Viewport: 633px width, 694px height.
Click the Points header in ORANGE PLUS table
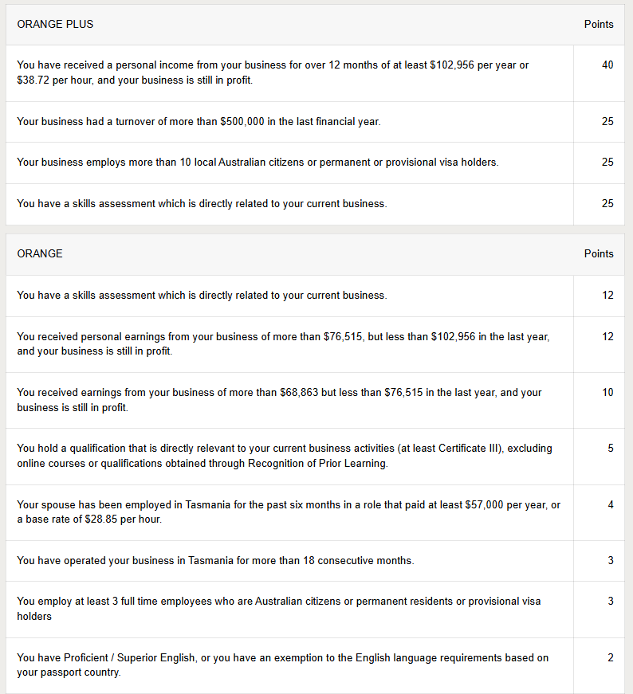coord(599,25)
